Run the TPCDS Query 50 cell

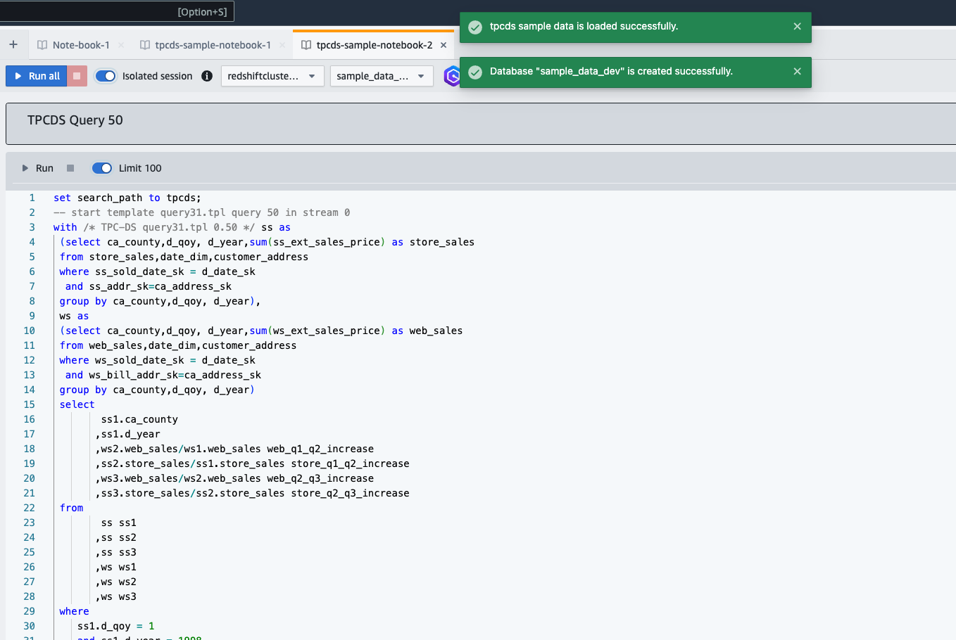click(37, 168)
